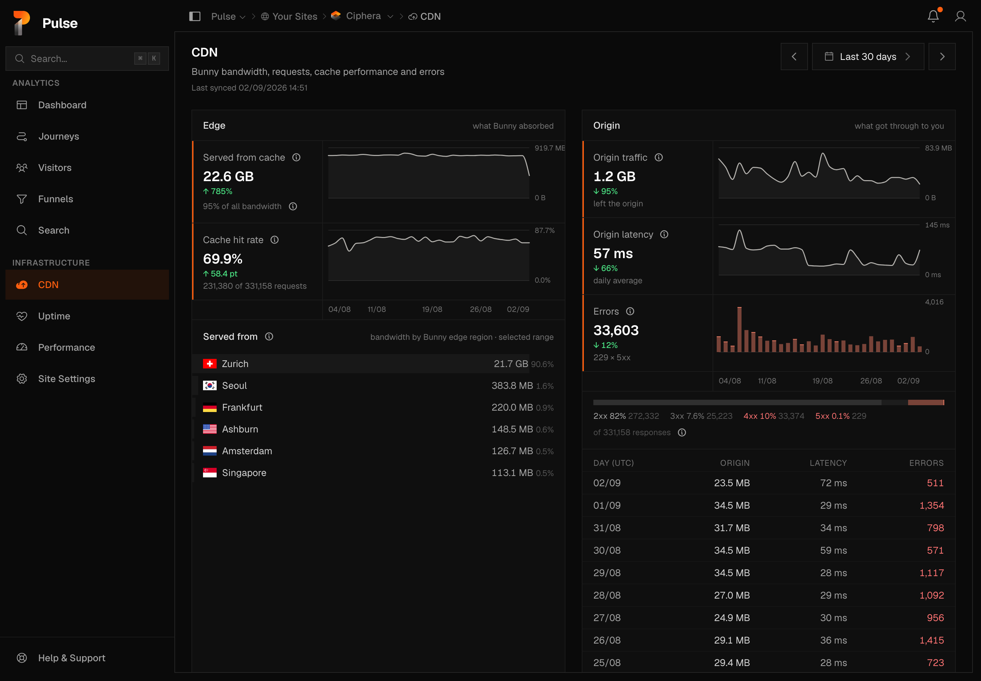Screen dimensions: 981x681
Task: Show info for 331,158 responses
Action: pos(682,433)
